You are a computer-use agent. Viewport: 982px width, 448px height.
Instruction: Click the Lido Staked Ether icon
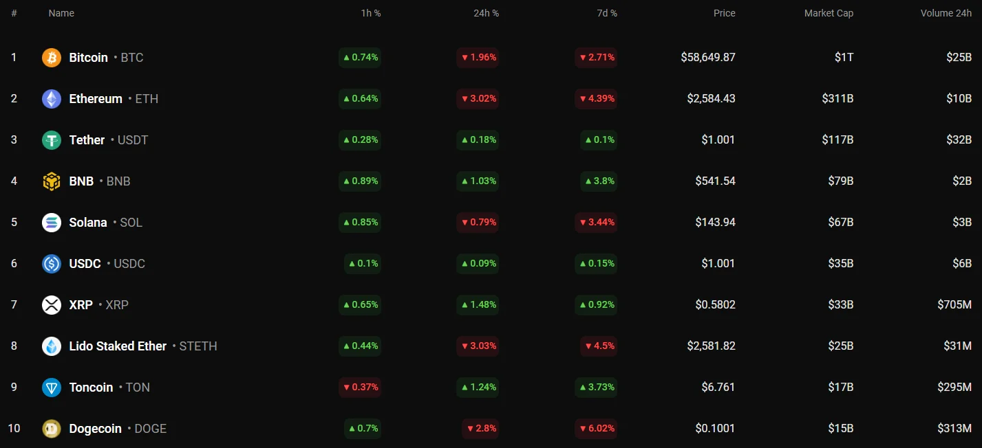[x=52, y=346]
